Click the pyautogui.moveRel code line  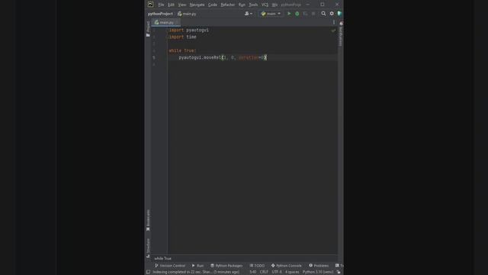[x=222, y=57]
